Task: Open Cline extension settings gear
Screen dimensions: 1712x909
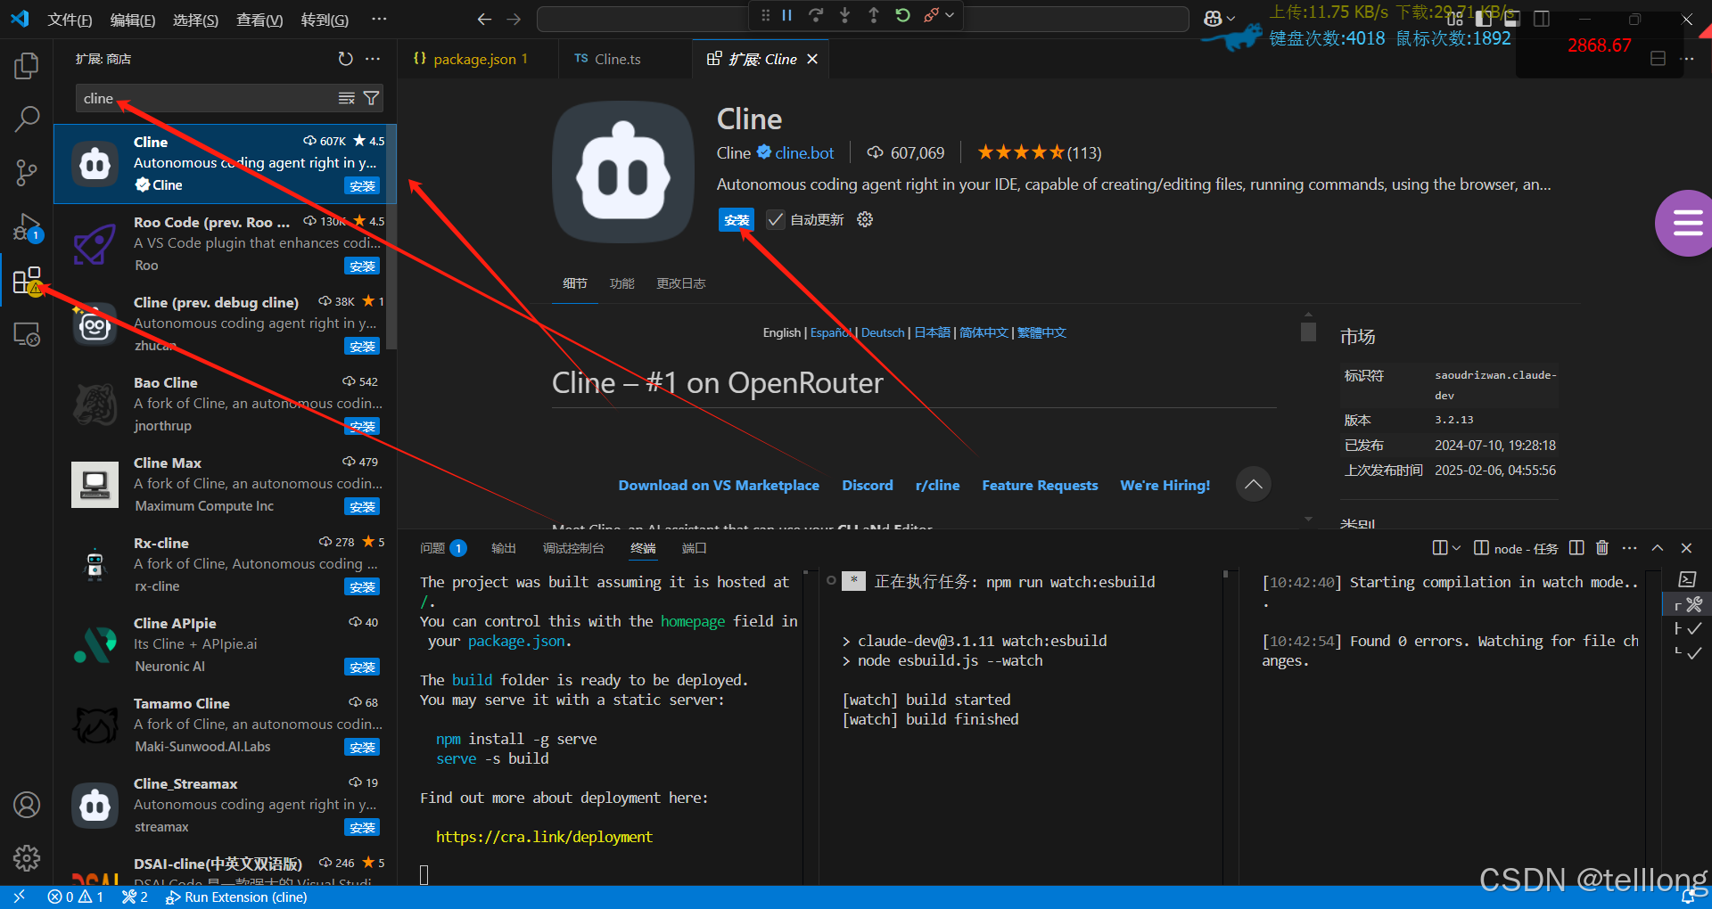Action: pyautogui.click(x=865, y=219)
